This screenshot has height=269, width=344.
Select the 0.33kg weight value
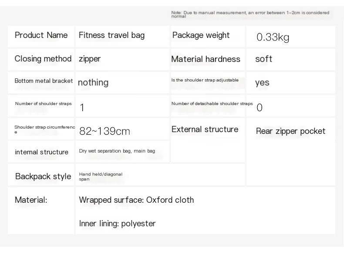(x=273, y=37)
